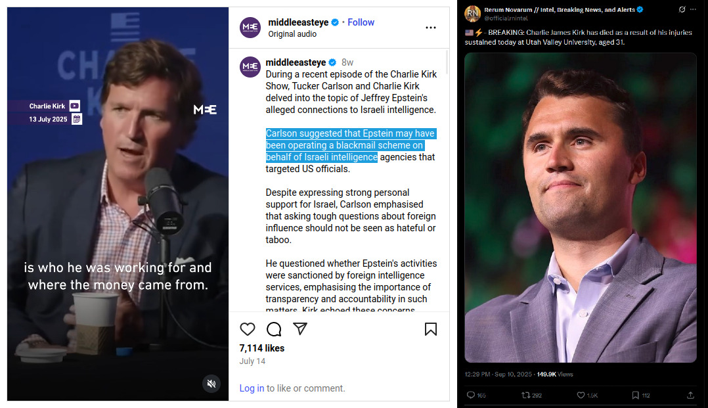
Task: Open the Charlie Kirk photo in tweet
Action: click(580, 208)
